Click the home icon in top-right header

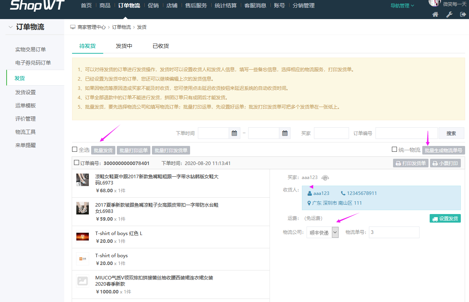(436, 14)
